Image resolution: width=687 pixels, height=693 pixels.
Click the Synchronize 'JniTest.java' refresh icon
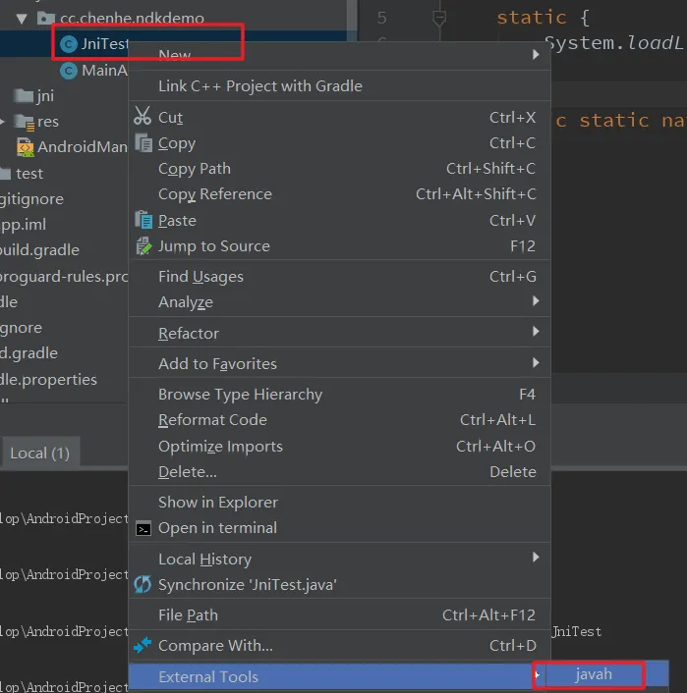click(143, 585)
